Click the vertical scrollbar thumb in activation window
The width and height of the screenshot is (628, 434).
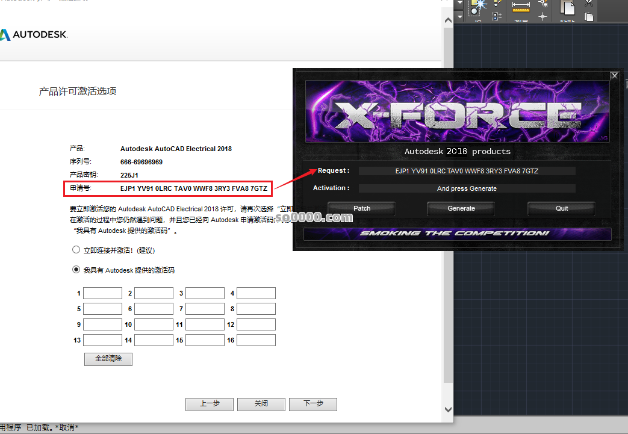[448, 204]
